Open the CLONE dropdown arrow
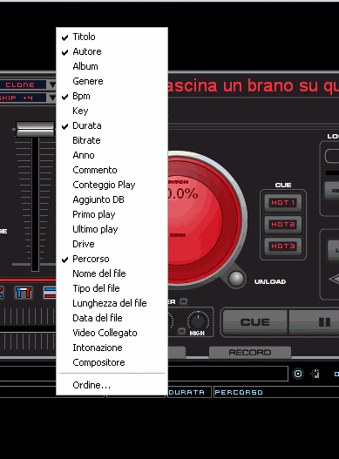The height and width of the screenshot is (459, 339). (x=52, y=84)
